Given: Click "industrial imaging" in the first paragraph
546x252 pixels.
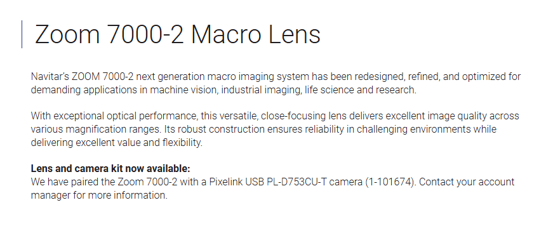Looking at the screenshot, I should (x=261, y=90).
